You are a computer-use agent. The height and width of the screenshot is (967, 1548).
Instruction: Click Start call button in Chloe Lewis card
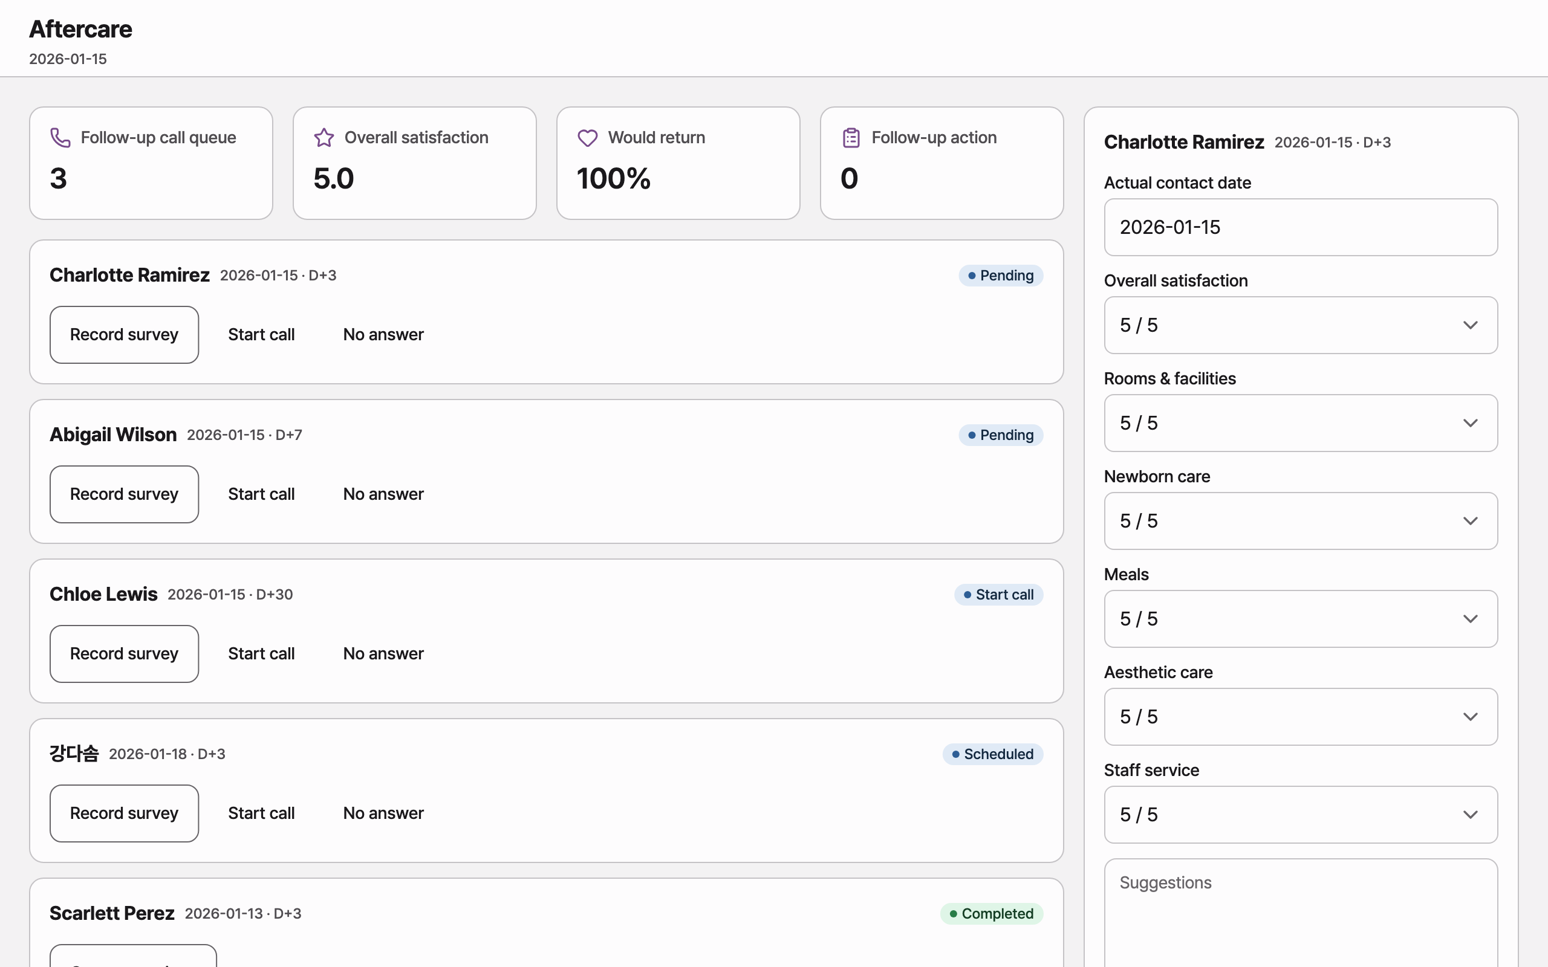point(261,653)
